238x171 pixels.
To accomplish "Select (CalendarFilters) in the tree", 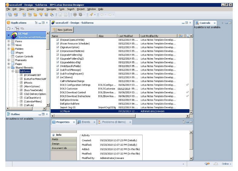I will pyautogui.click(x=33, y=101).
